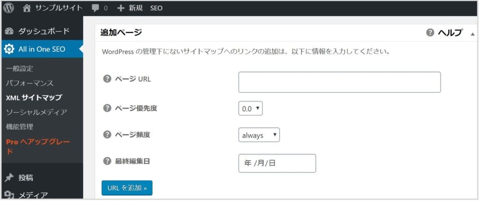Image resolution: width=479 pixels, height=201 pixels.
Task: Click the 投稿 pushpin icon
Action: click(x=9, y=178)
